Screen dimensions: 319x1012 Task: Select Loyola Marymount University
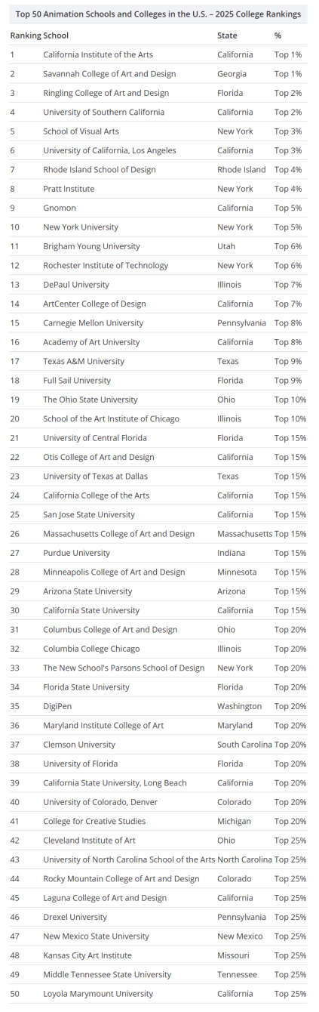[98, 994]
